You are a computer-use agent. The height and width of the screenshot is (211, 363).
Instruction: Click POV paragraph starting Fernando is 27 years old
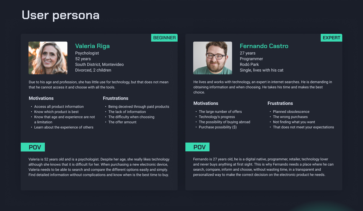click(x=263, y=167)
